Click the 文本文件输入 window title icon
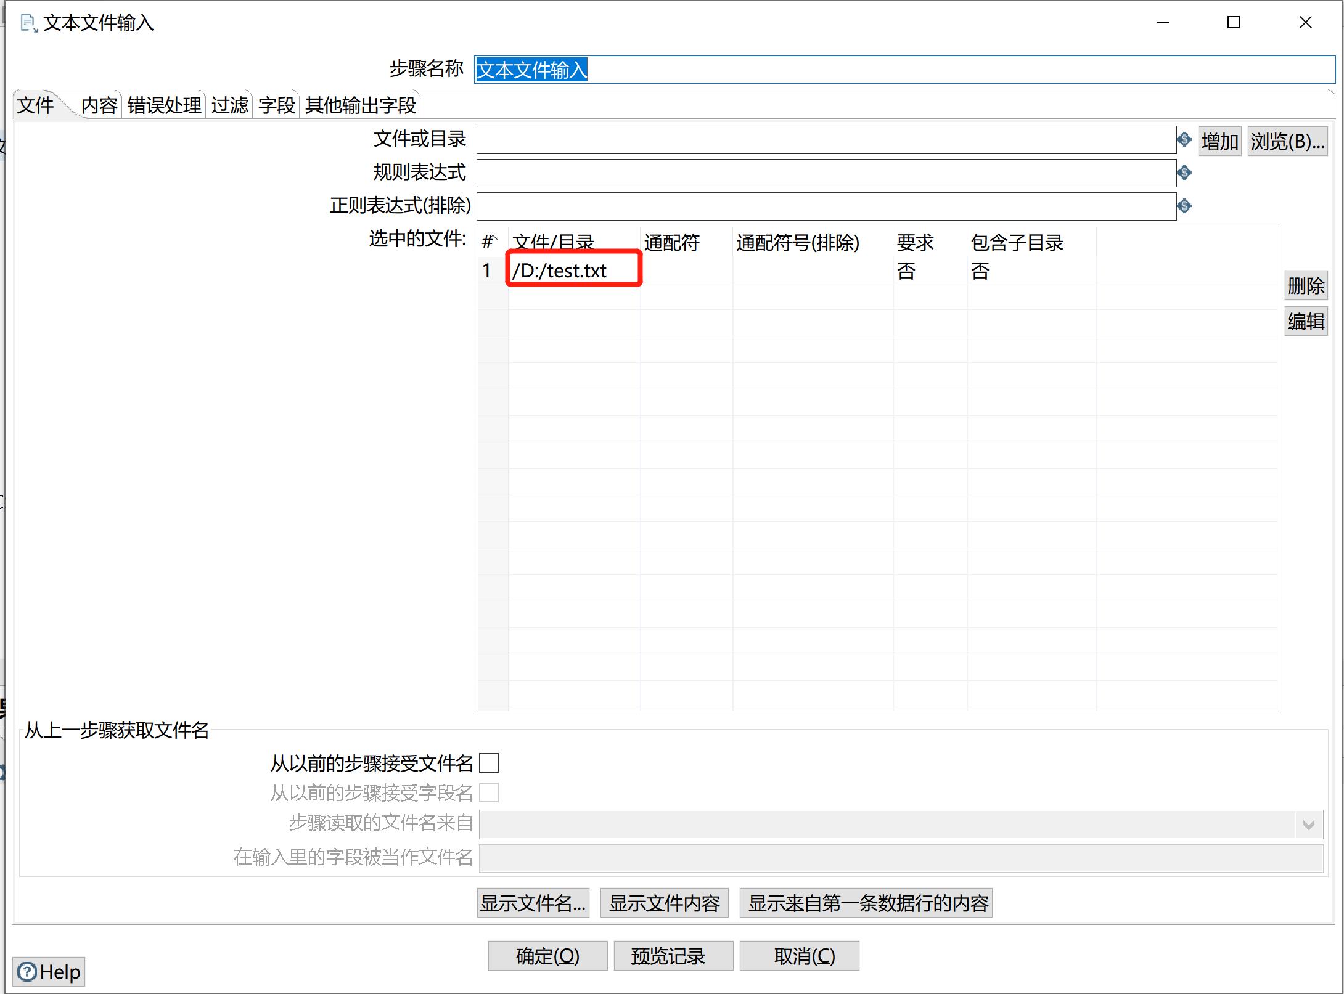This screenshot has height=994, width=1344. (28, 23)
